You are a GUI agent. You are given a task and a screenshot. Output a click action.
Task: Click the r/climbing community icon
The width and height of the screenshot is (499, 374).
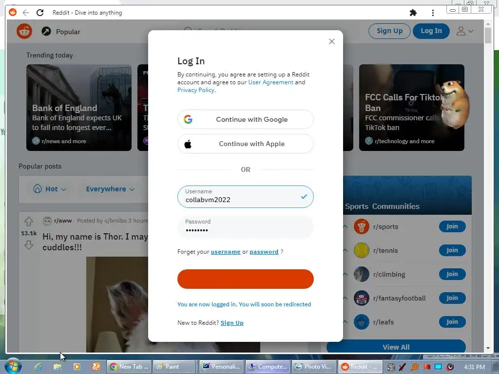[x=361, y=274]
